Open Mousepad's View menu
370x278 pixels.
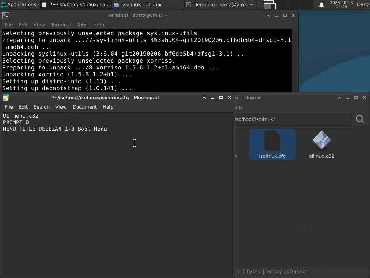pos(61,107)
